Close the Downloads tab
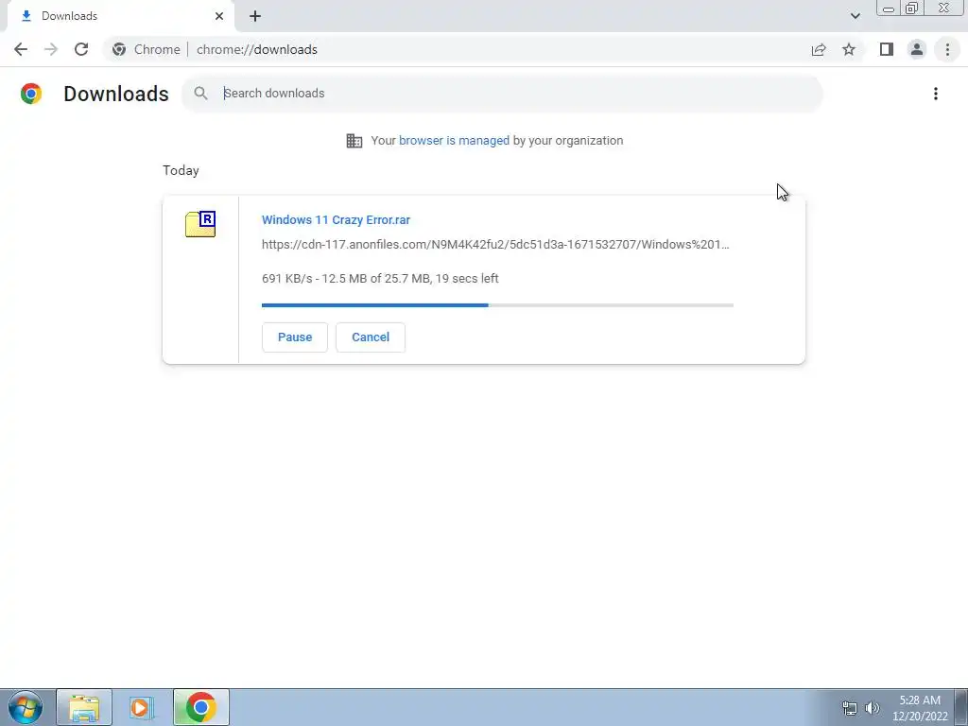Image resolution: width=968 pixels, height=726 pixels. [219, 16]
